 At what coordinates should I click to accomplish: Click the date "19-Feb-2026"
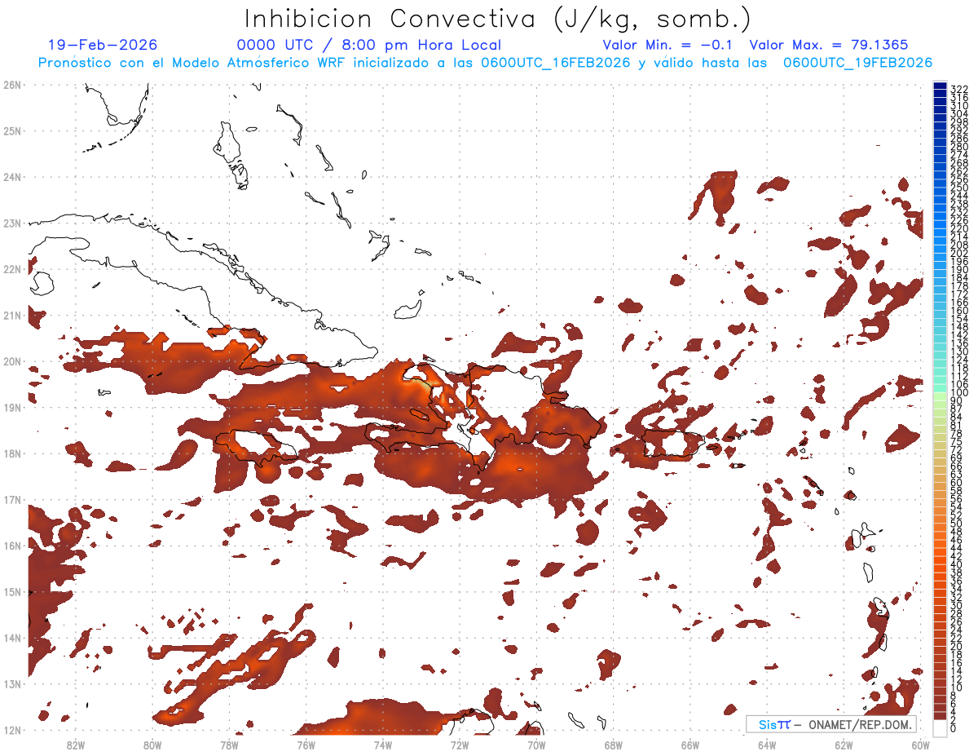(103, 46)
